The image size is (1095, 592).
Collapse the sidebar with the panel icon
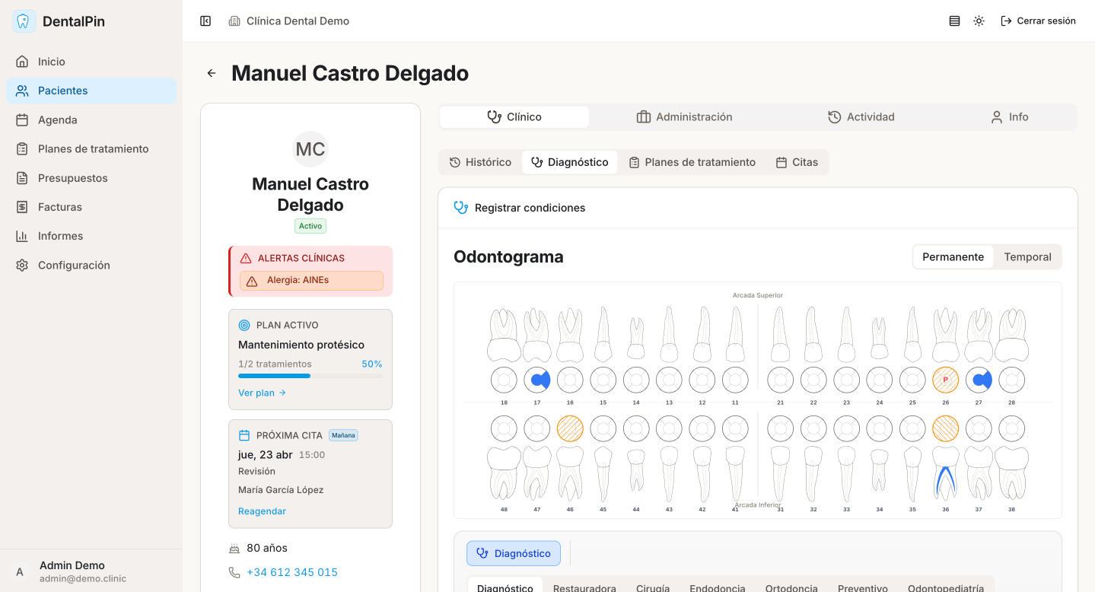pyautogui.click(x=205, y=21)
